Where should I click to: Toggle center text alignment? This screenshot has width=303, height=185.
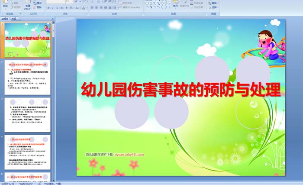pos(97,7)
